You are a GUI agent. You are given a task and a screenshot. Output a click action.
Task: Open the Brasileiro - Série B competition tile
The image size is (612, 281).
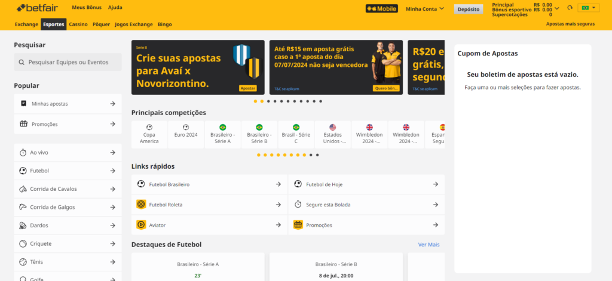pyautogui.click(x=259, y=134)
